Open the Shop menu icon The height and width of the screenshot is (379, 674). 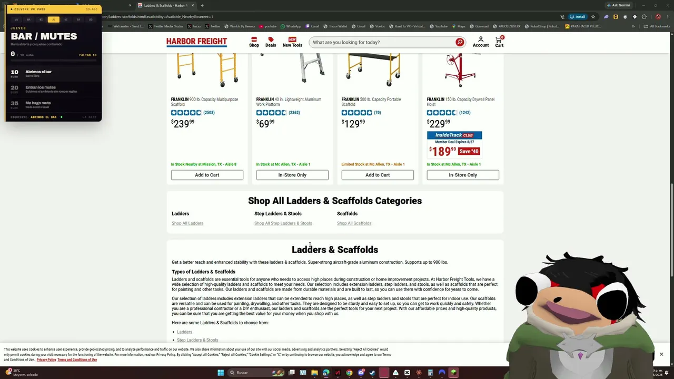point(254,42)
